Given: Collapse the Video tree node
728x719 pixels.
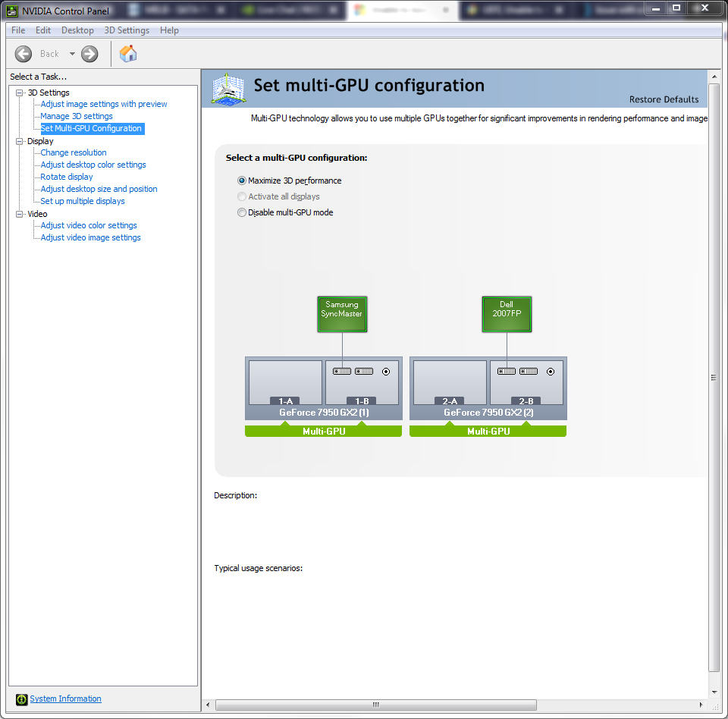Looking at the screenshot, I should coord(20,214).
